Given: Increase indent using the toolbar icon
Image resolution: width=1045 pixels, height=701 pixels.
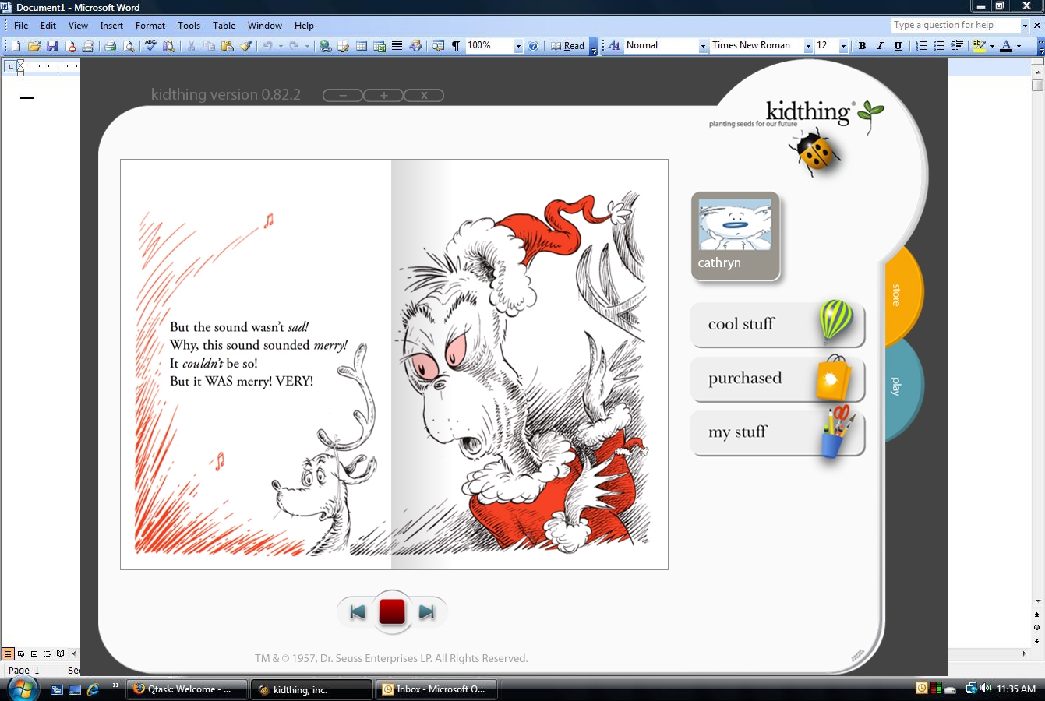Looking at the screenshot, I should [958, 46].
